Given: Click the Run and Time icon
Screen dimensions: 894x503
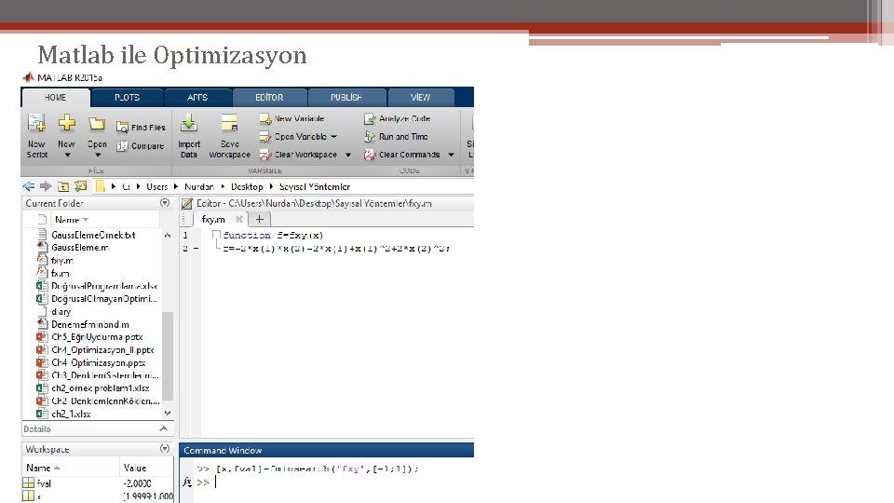Looking at the screenshot, I should click(370, 137).
